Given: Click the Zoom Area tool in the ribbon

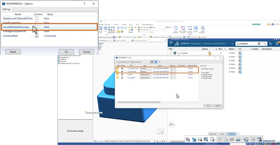Looking at the screenshot, I should 101,30.
